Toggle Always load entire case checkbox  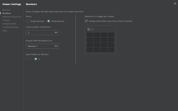click(x=86, y=21)
